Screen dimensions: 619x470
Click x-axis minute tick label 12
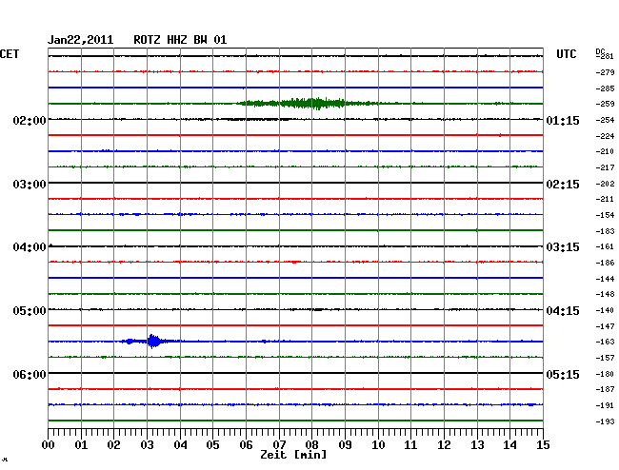click(444, 445)
